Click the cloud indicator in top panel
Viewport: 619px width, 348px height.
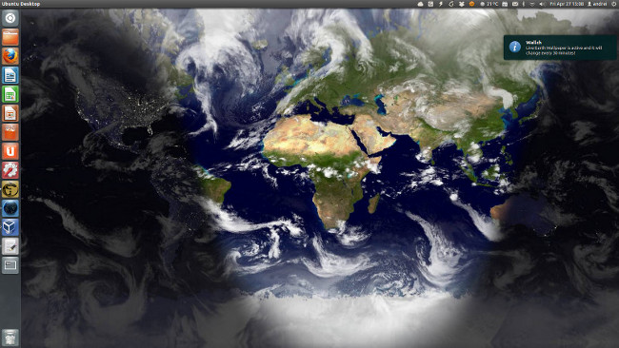coord(420,4)
